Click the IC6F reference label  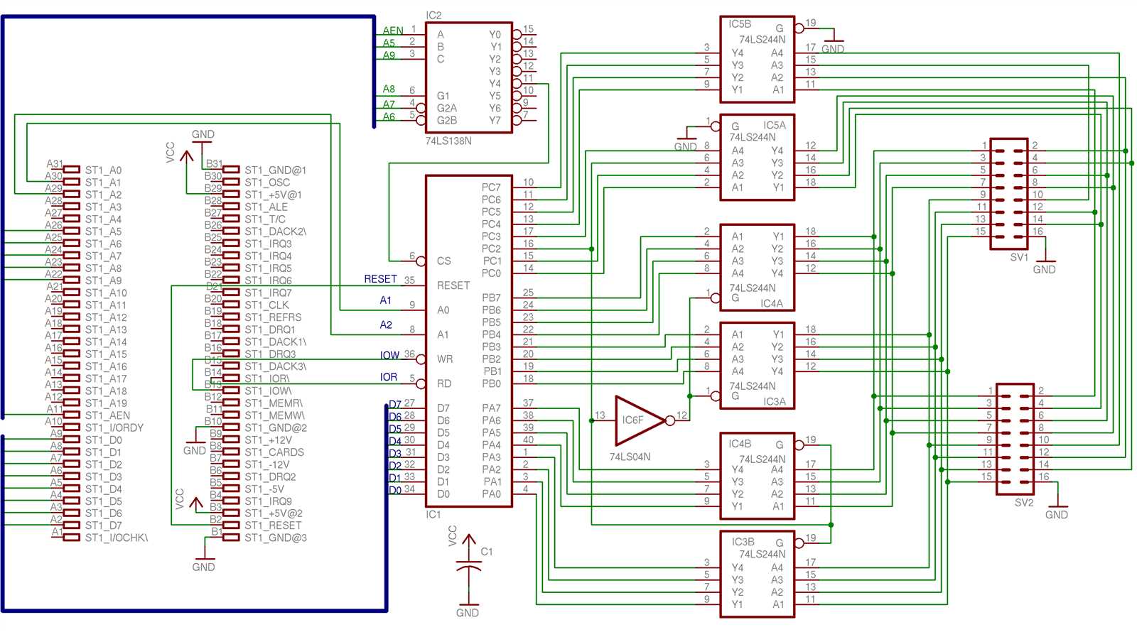pyautogui.click(x=633, y=420)
